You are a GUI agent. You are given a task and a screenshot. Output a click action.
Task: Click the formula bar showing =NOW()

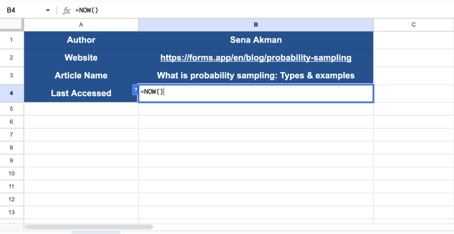point(227,10)
